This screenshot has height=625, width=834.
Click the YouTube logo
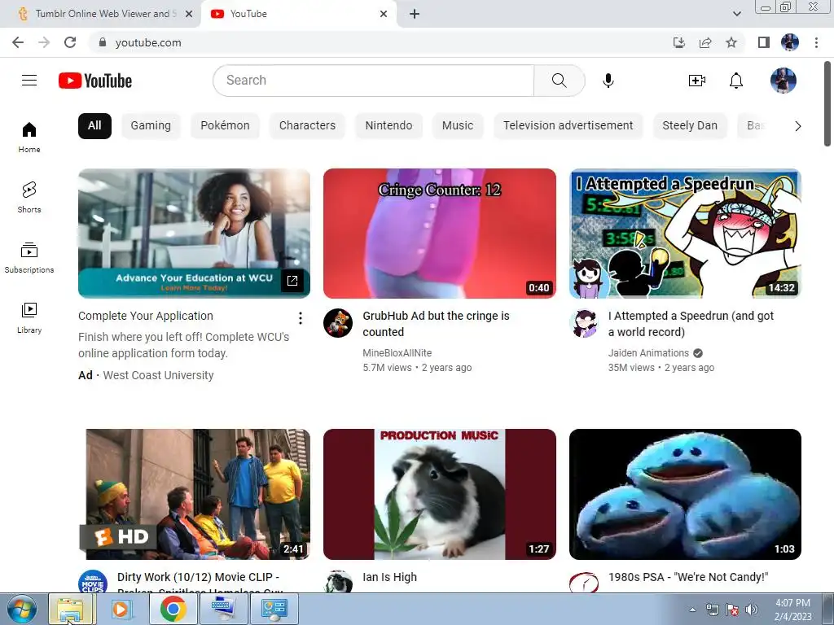point(95,81)
